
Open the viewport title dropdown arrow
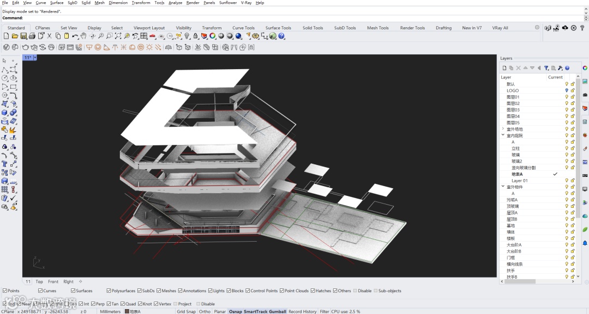point(35,57)
